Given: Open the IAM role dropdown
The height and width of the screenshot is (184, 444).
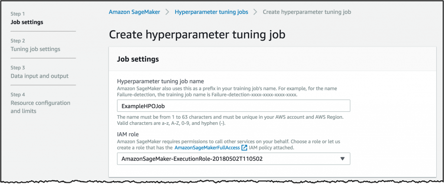Looking at the screenshot, I should pyautogui.click(x=233, y=159).
